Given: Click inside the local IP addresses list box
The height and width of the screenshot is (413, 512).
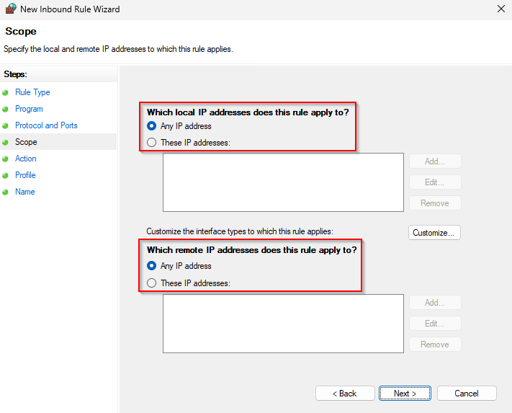Looking at the screenshot, I should pyautogui.click(x=283, y=182).
